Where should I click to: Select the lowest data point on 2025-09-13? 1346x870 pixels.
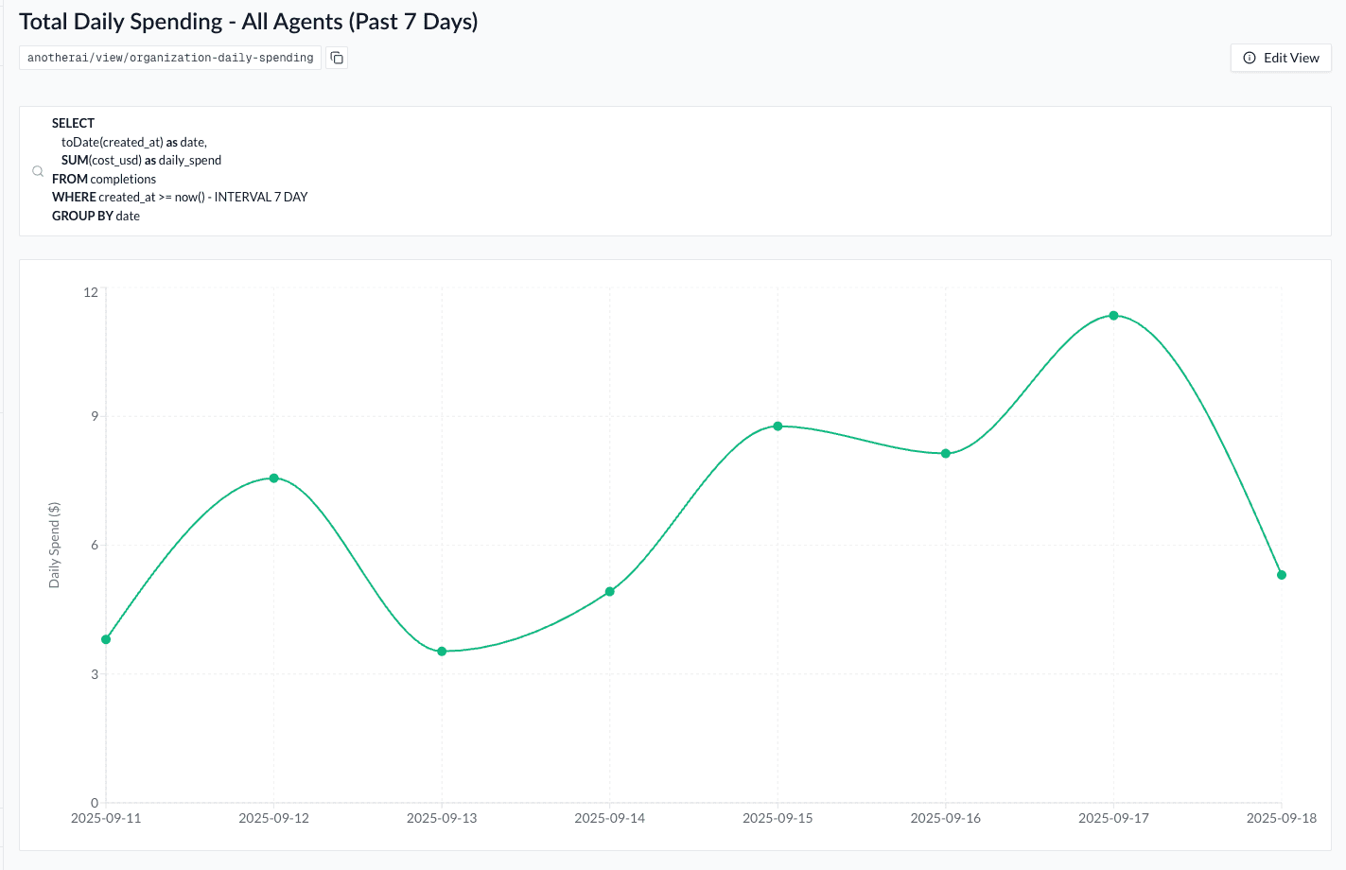pyautogui.click(x=442, y=652)
